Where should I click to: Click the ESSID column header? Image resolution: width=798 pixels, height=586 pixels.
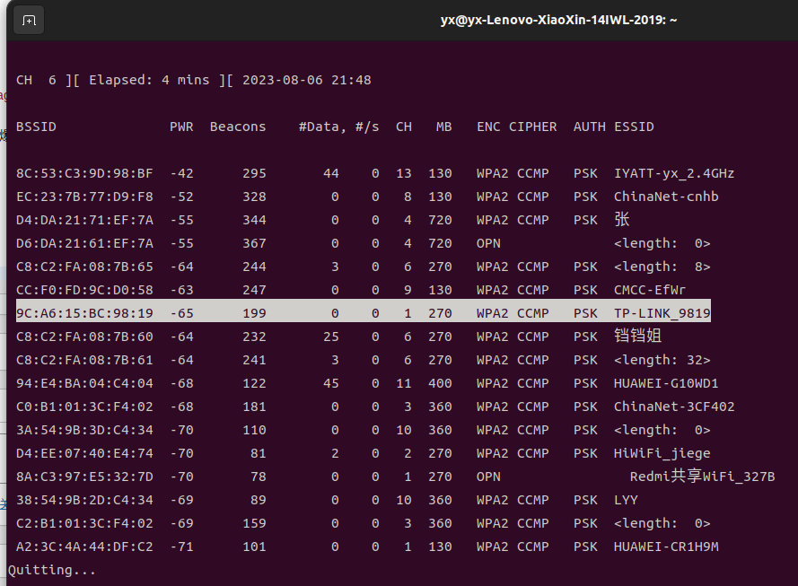[x=634, y=127]
